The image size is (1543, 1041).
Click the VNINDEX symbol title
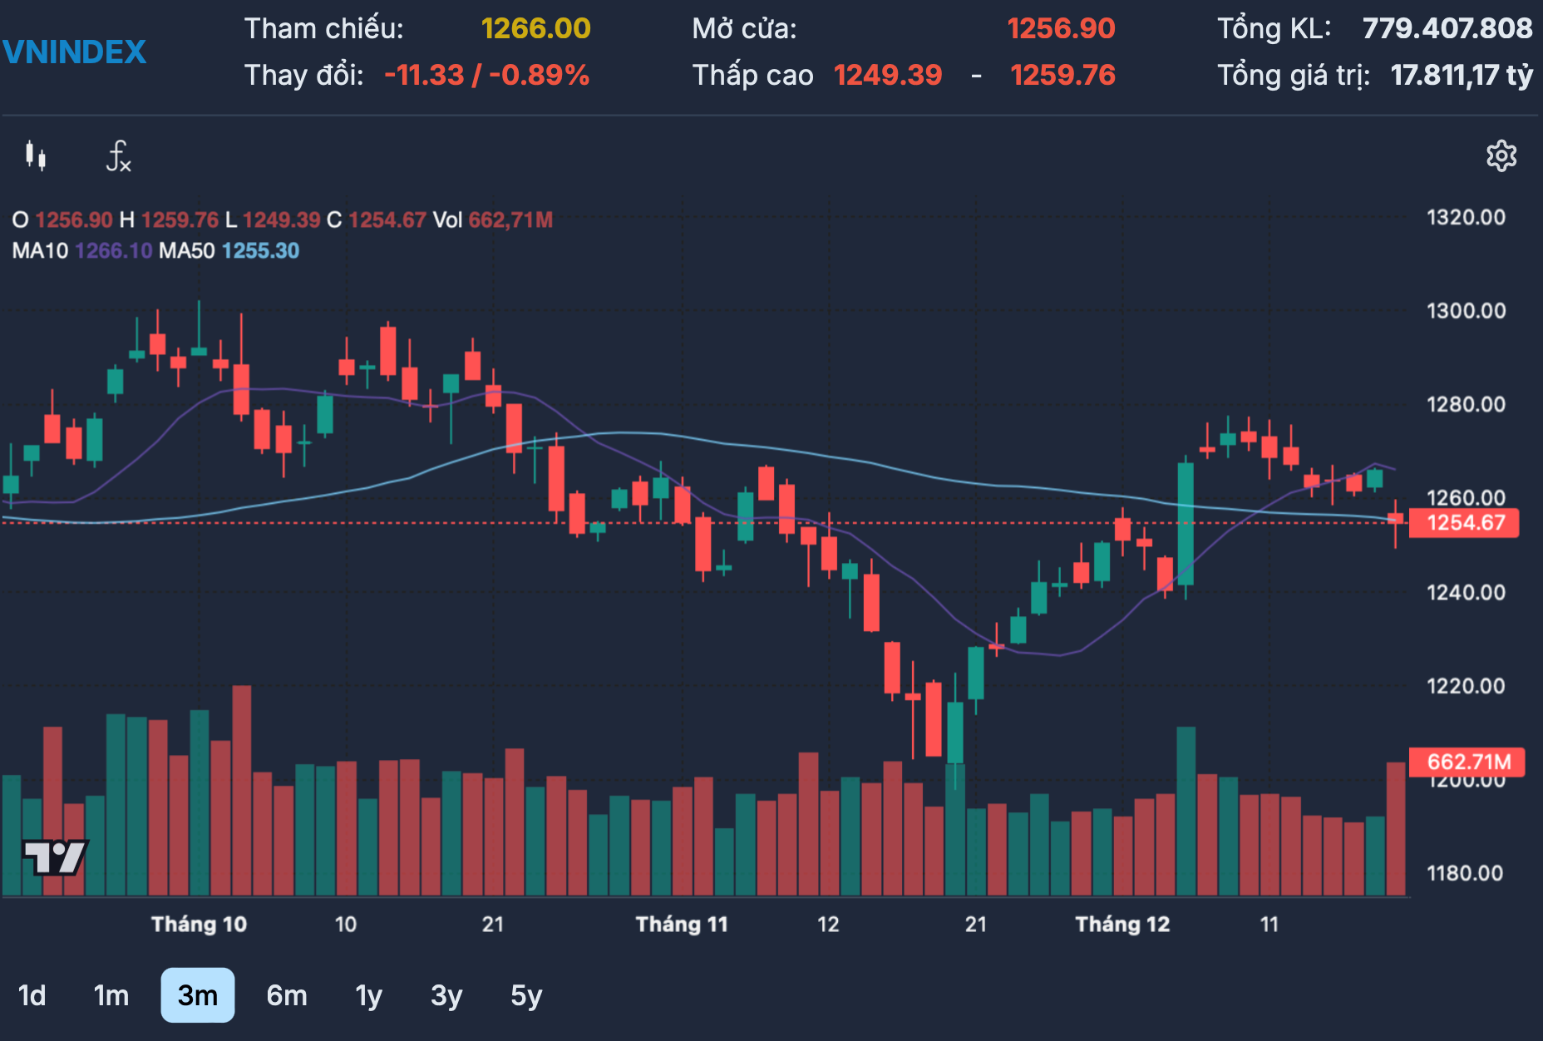(x=75, y=52)
